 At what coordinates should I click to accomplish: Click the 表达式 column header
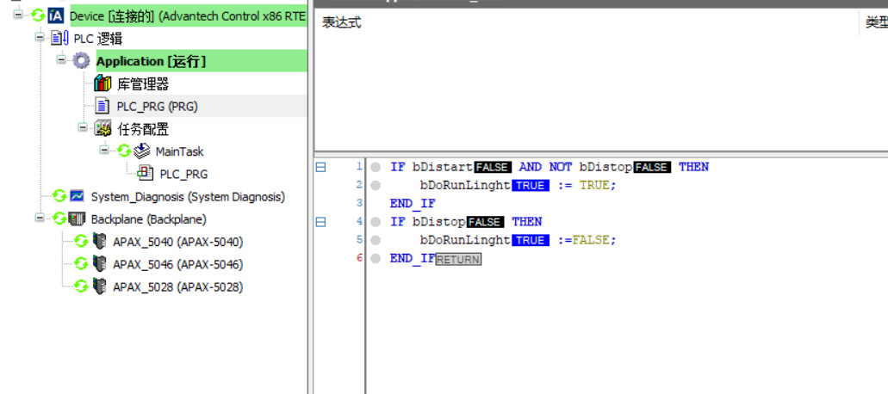click(341, 23)
